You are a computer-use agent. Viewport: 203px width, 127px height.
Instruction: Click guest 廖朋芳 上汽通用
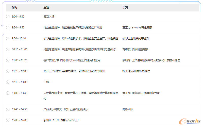coord(151,60)
